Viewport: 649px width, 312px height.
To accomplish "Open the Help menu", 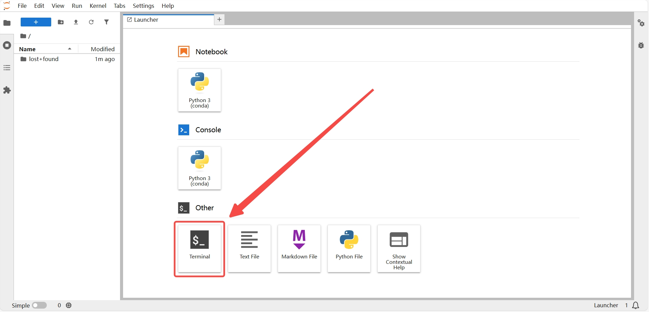I will tap(168, 6).
